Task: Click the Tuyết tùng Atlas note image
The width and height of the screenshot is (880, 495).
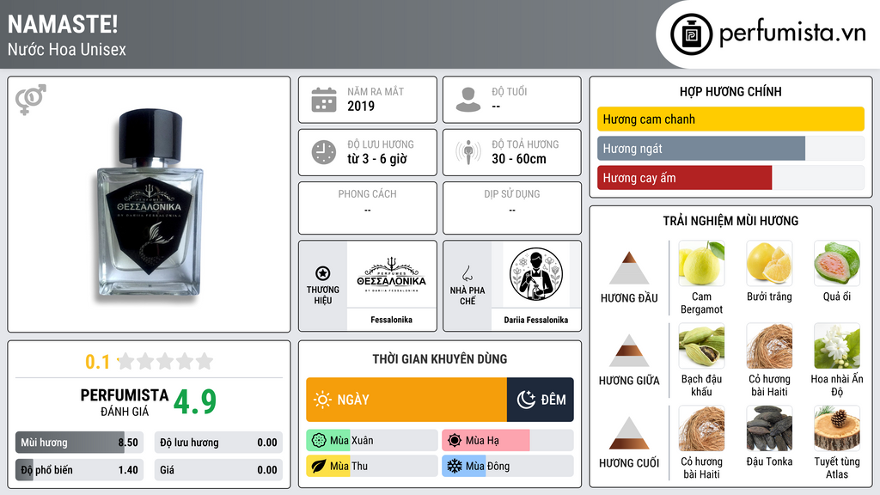Action: (837, 428)
